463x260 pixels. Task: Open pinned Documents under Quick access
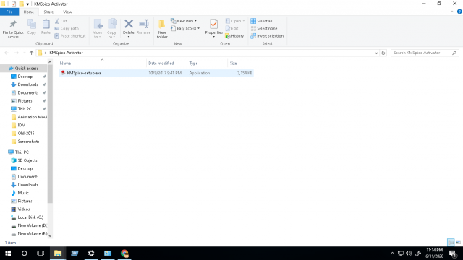pyautogui.click(x=28, y=93)
